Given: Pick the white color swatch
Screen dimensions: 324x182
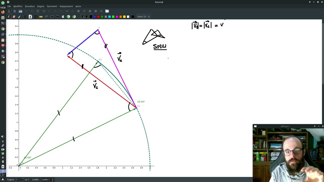Looking at the screenshot, I should click(128, 17).
